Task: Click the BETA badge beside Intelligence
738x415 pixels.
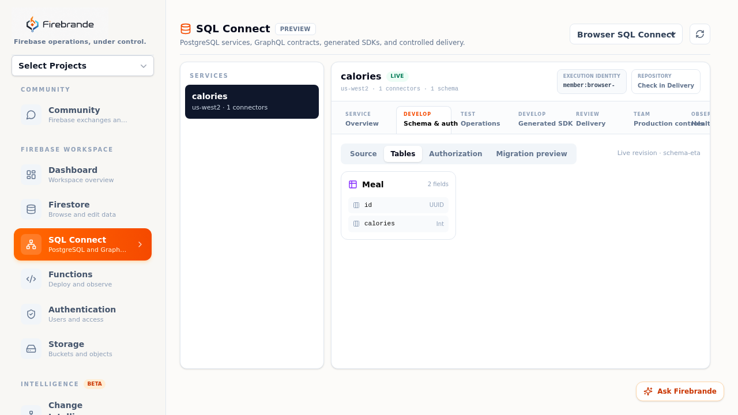Action: (95, 384)
